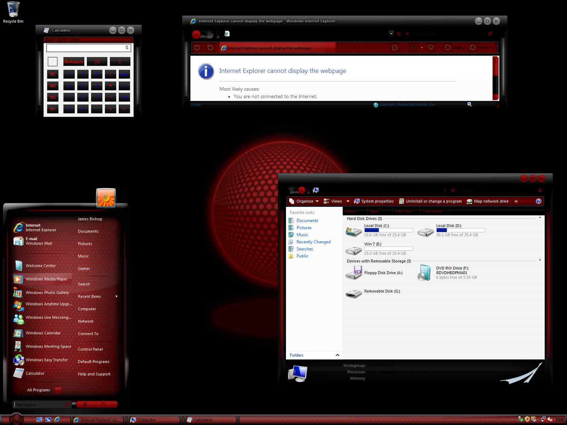Viewport: 567px width, 425px height.
Task: Click the Back button in Internet Explorer
Action: (196, 34)
